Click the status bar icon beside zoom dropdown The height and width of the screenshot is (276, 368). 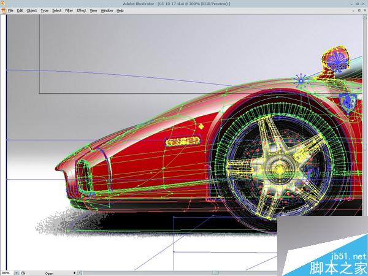(23, 273)
